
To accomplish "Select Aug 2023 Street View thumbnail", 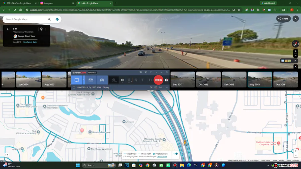I will [54, 79].
